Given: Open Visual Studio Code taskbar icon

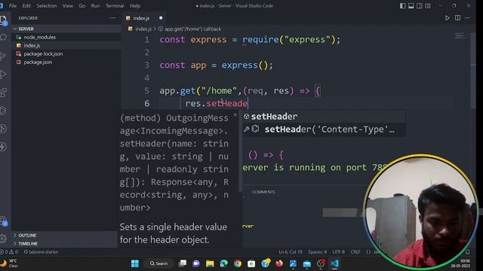Looking at the screenshot, I should 334,263.
